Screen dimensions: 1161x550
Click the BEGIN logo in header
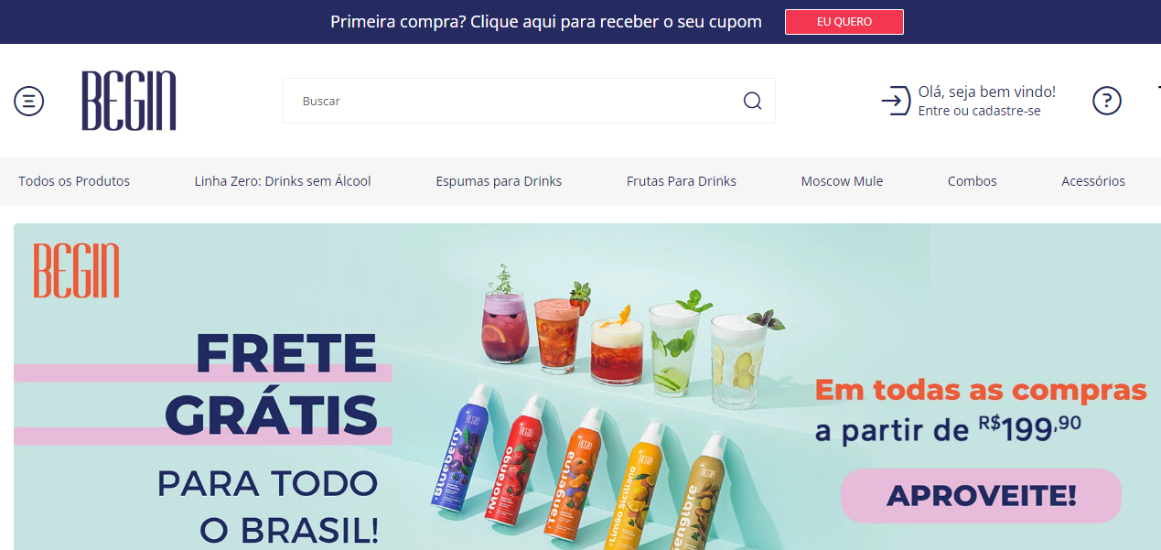(x=129, y=101)
